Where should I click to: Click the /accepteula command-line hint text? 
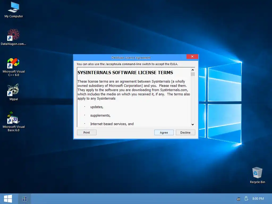tap(127, 64)
